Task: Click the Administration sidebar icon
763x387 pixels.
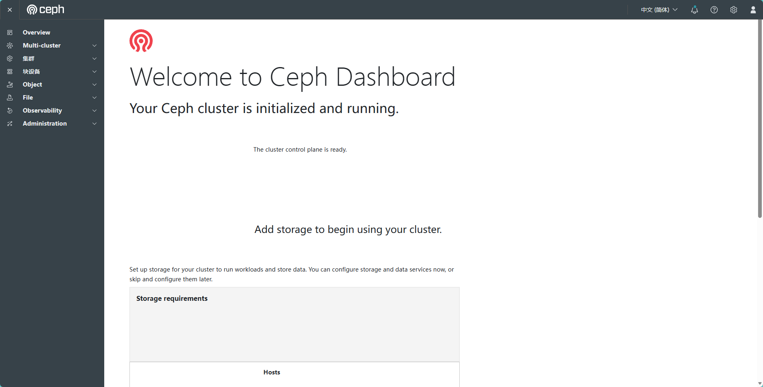Action: 10,124
